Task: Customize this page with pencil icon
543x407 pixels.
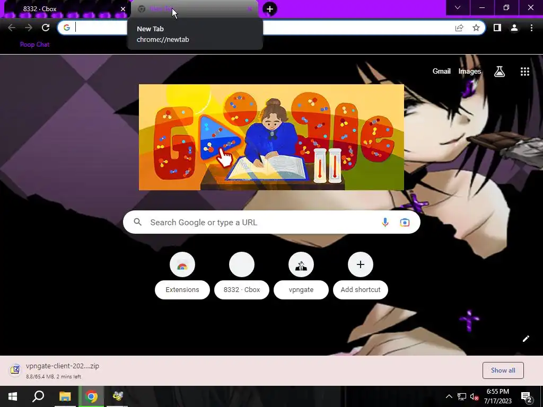Action: [526, 339]
